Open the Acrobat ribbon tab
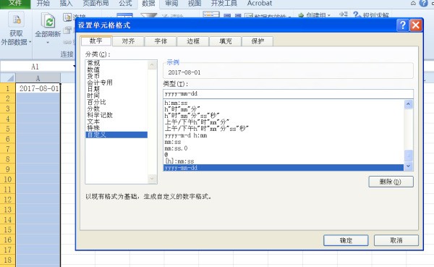Viewport: 434px width, 267px height. coord(260,4)
